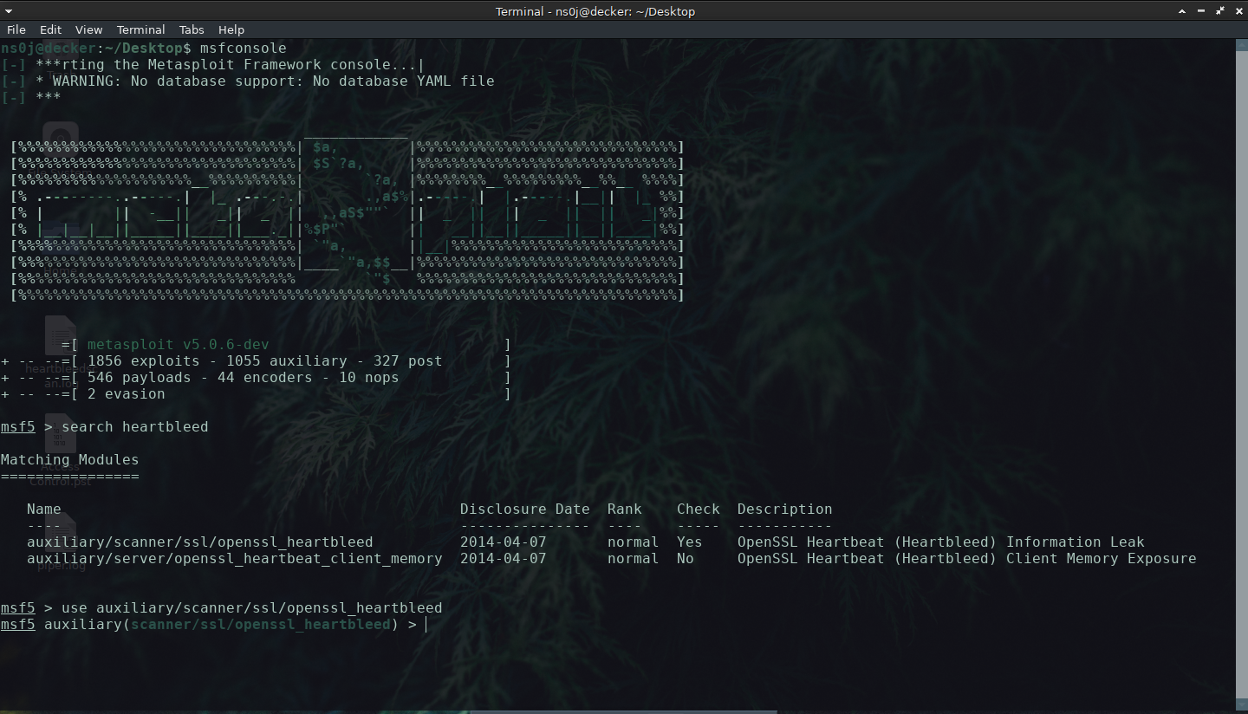Click the '327 post' count text
Viewport: 1248px width, 714px height.
click(407, 360)
